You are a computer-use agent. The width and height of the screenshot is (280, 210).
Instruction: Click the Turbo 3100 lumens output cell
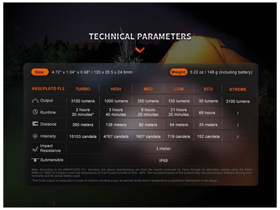(x=83, y=101)
